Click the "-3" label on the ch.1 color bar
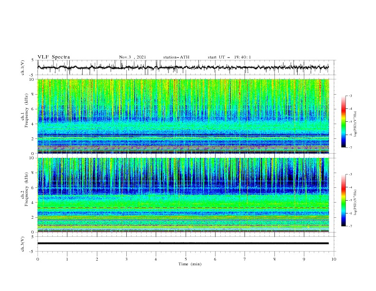The image size is (376, 291). 350,96
